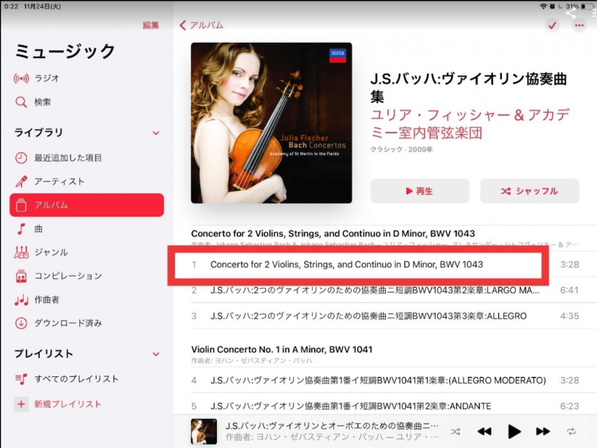The image size is (597, 448).
Task: Open the ダウンロード済み download icon
Action: [x=21, y=323]
